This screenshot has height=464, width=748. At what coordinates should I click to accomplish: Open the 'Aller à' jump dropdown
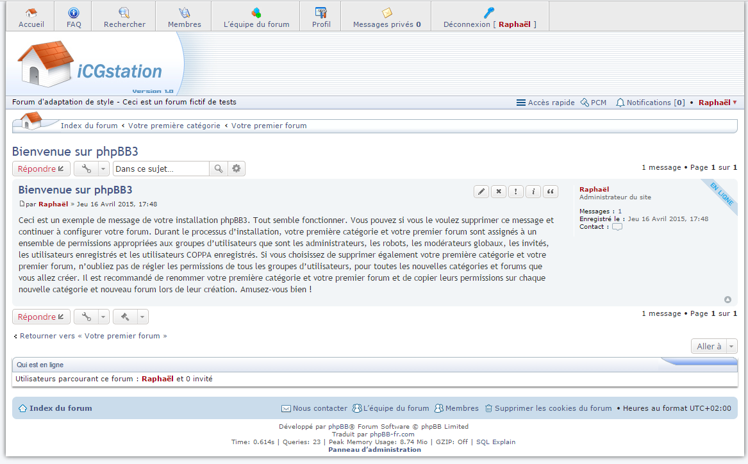[714, 346]
